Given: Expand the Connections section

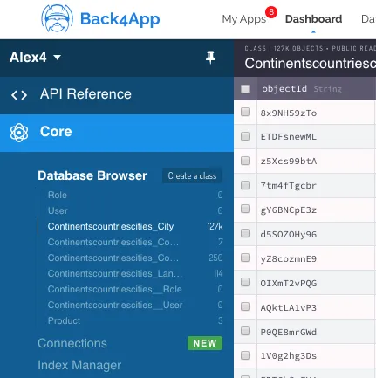Looking at the screenshot, I should point(72,343).
